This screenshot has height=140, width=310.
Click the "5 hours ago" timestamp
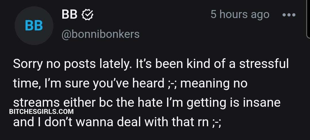(240, 14)
